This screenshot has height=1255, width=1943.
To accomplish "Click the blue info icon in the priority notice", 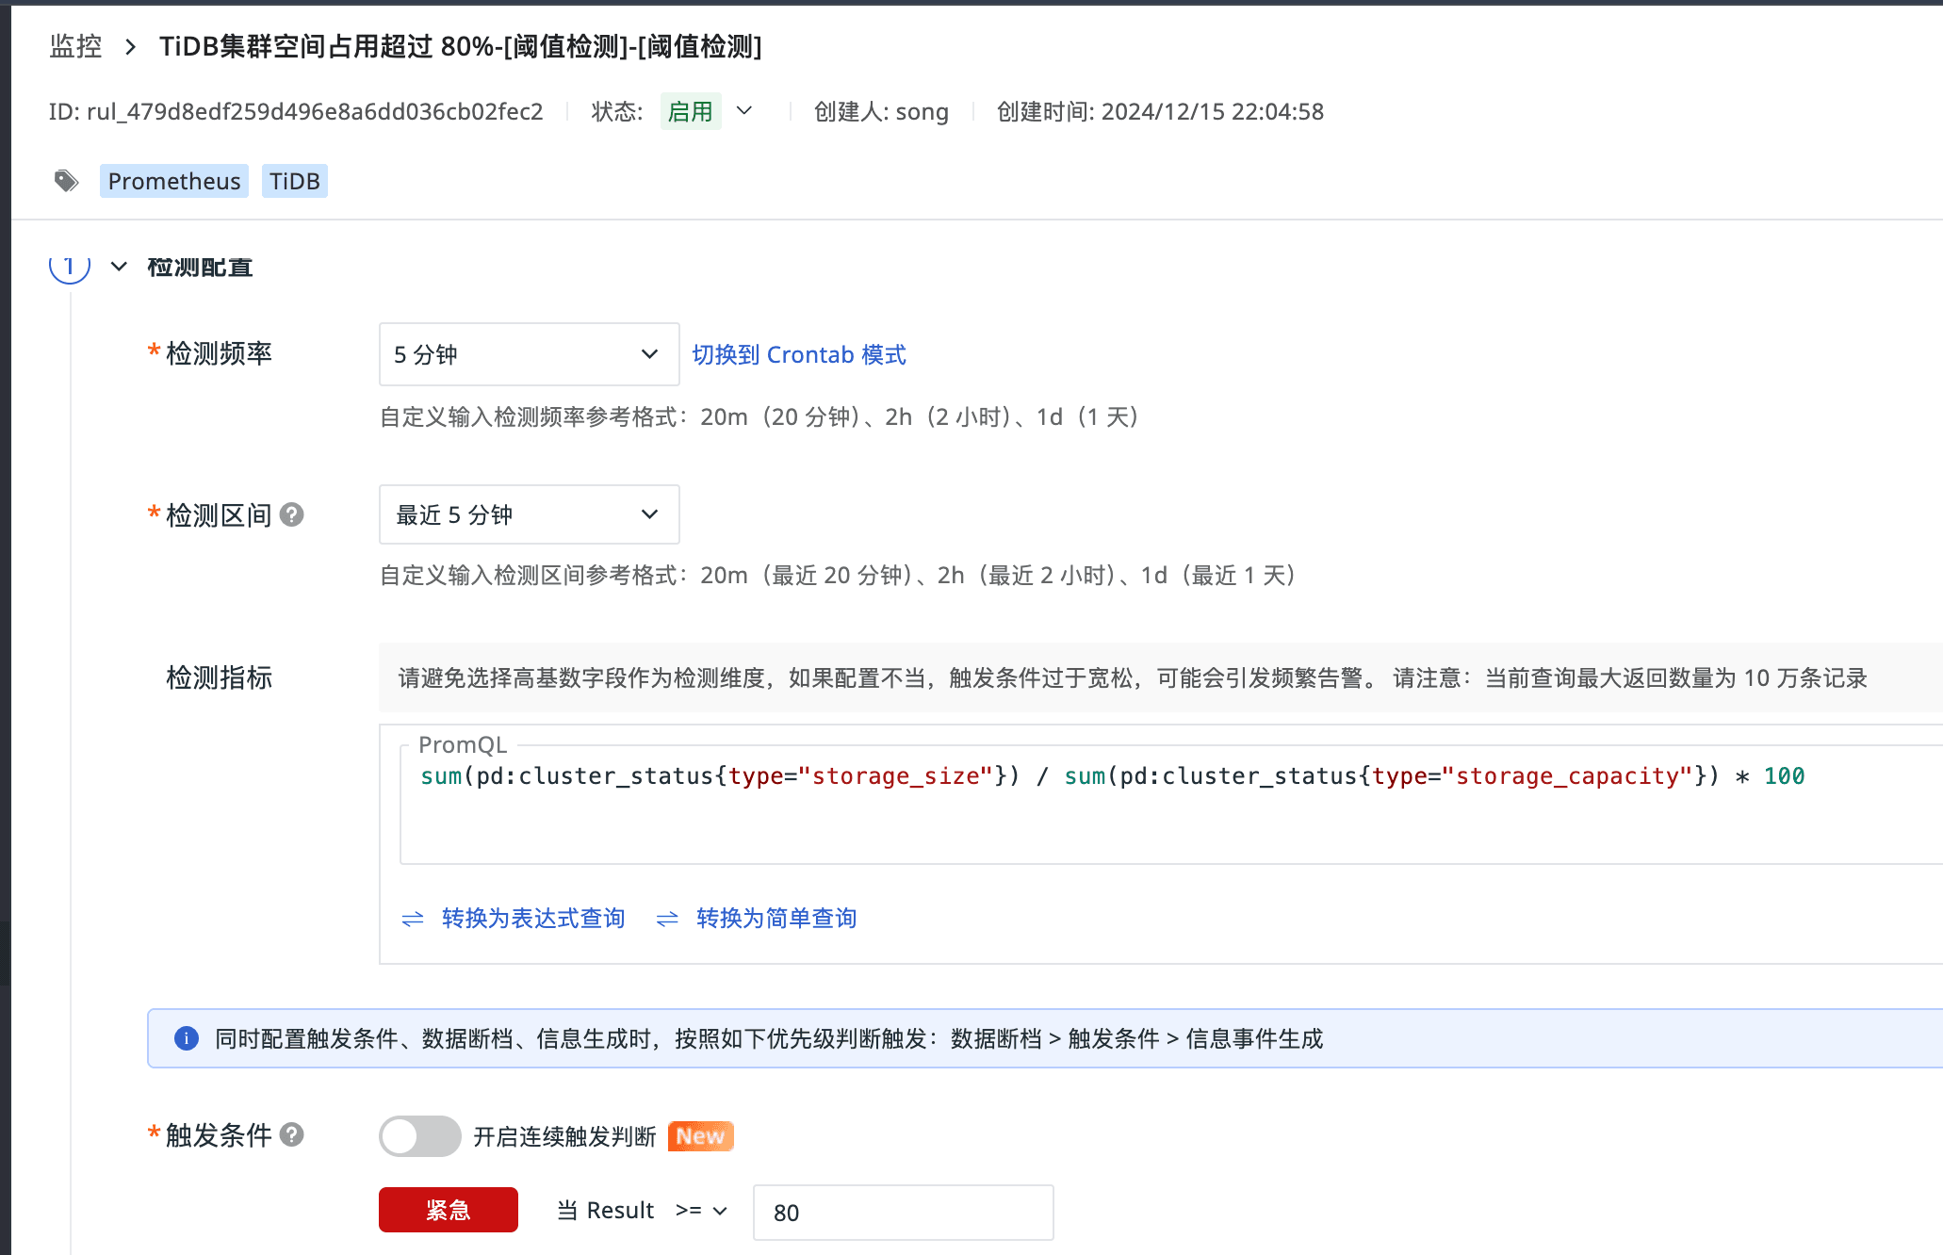I will tap(187, 1038).
